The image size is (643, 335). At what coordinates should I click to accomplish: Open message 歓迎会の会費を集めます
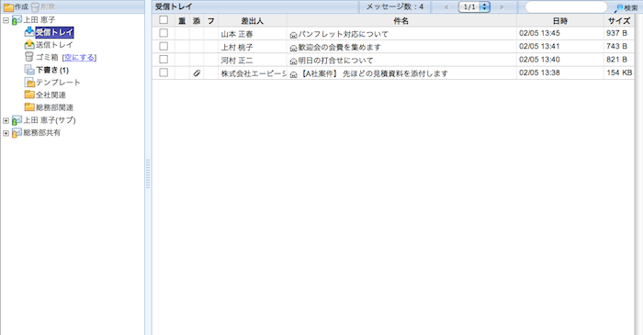[339, 47]
